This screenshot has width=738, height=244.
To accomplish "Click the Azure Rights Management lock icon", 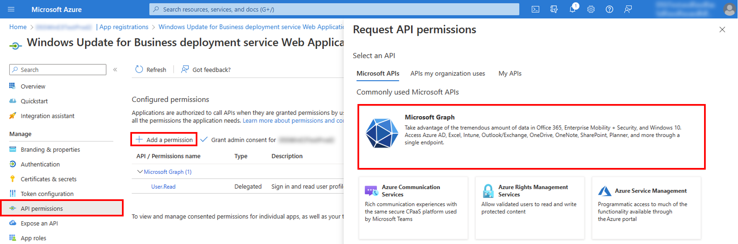I will tap(488, 191).
